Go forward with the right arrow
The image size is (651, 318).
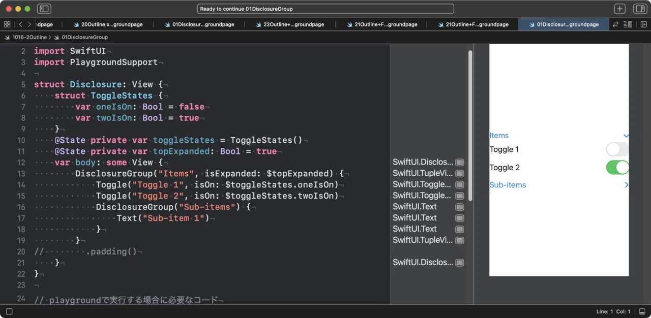pyautogui.click(x=29, y=24)
